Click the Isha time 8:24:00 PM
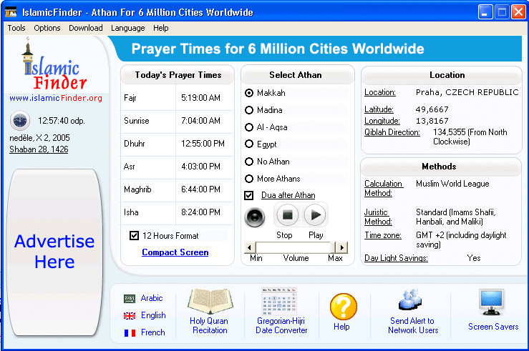This screenshot has height=351, width=529. coord(200,212)
